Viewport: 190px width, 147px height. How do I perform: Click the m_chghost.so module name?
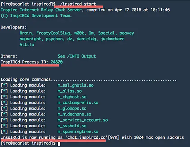tap(72, 97)
